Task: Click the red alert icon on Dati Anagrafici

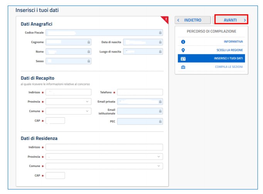Action: tap(166, 19)
